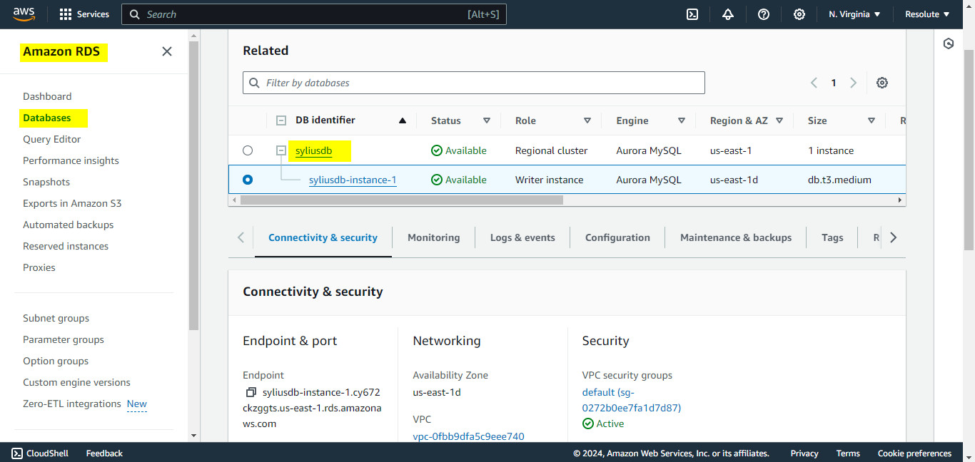The image size is (975, 462).
Task: Switch to Logs & events tab
Action: coord(522,237)
